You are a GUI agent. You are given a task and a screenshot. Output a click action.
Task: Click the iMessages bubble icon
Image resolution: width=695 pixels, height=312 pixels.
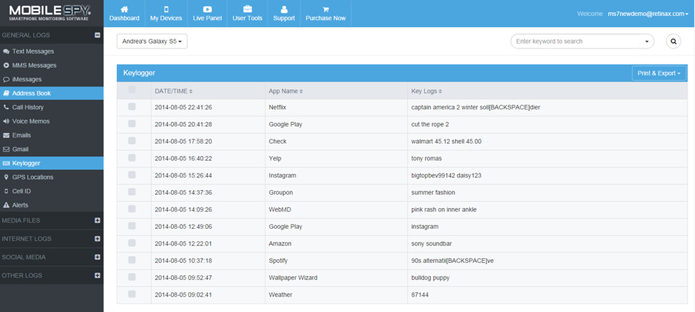(6, 80)
